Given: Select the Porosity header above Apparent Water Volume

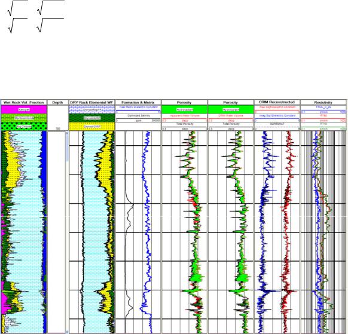Looking at the screenshot, I should (184, 102).
